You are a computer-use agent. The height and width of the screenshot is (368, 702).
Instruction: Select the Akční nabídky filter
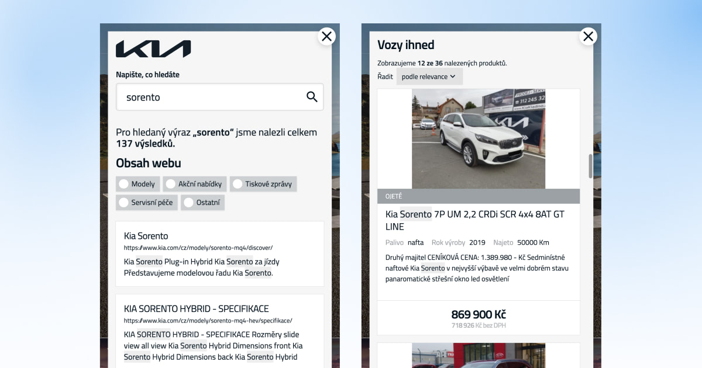coord(194,184)
